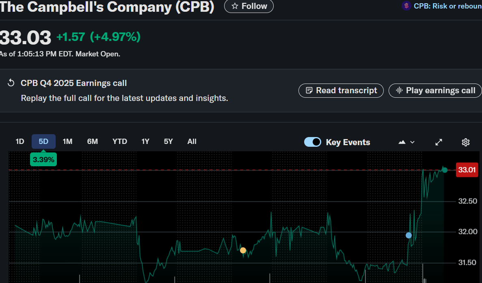Start Play earnings call audio
This screenshot has height=283, width=482.
[x=435, y=90]
